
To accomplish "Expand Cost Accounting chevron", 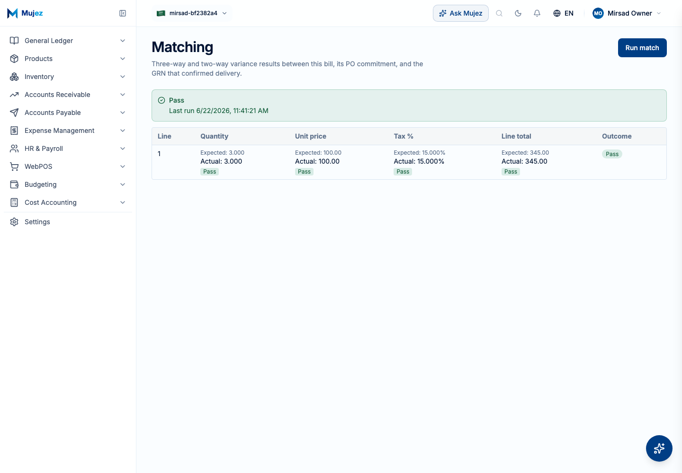I will pyautogui.click(x=123, y=202).
